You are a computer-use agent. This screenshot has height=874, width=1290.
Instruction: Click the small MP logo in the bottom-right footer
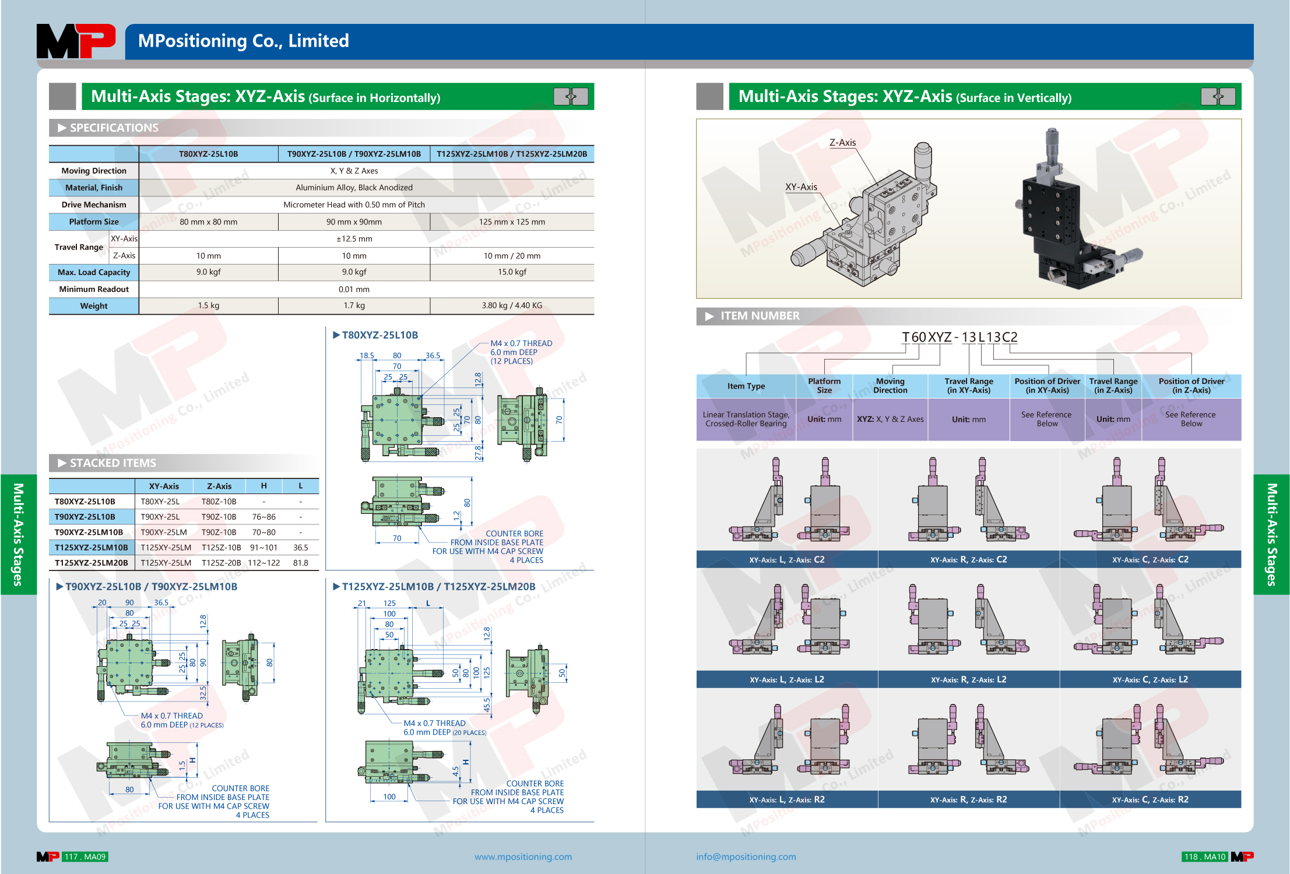(x=1242, y=857)
